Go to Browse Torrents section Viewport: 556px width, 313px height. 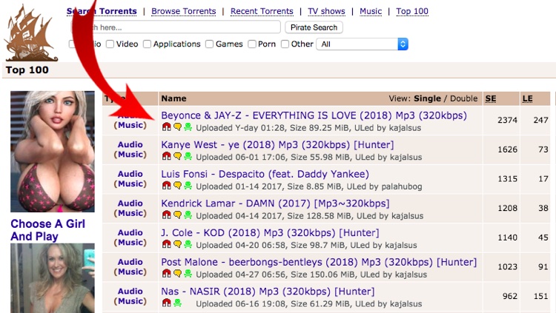184,11
